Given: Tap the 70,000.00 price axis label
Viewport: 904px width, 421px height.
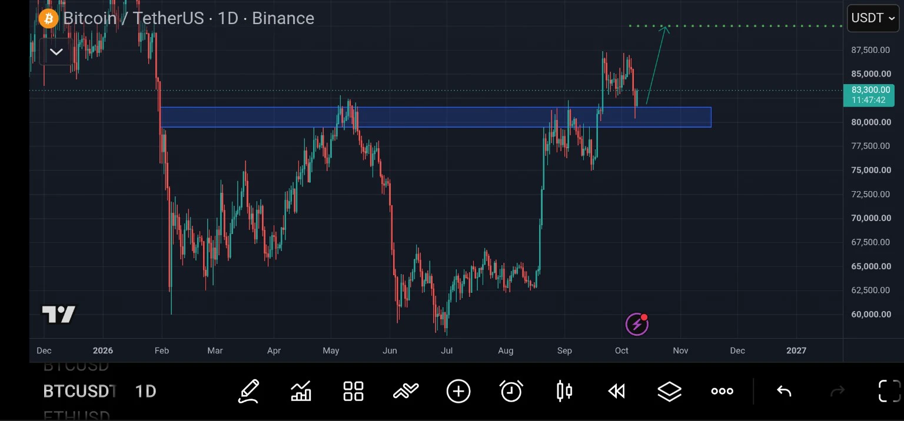Looking at the screenshot, I should [870, 218].
